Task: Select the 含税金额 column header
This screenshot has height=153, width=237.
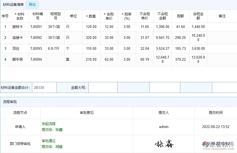Action: [x=198, y=16]
